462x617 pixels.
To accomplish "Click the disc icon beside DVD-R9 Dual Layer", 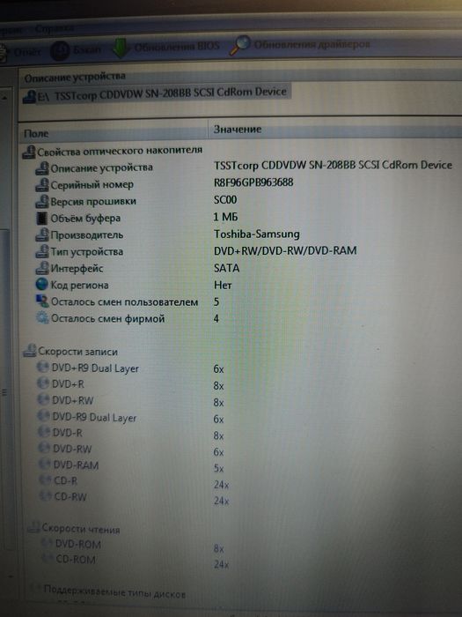I will [x=43, y=415].
